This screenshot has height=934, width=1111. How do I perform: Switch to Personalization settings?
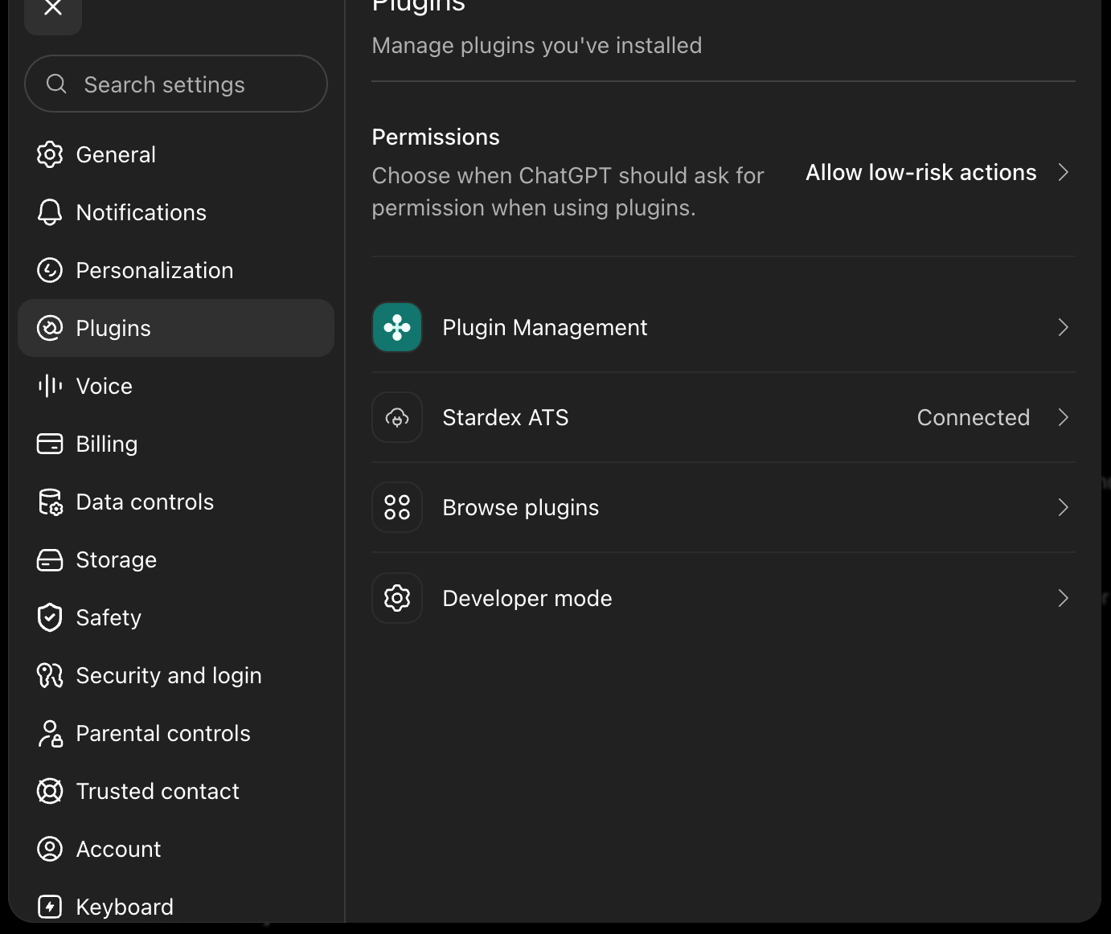tap(176, 270)
